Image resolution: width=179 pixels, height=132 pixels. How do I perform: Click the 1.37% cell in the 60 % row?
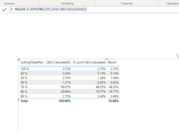[x=66, y=83]
